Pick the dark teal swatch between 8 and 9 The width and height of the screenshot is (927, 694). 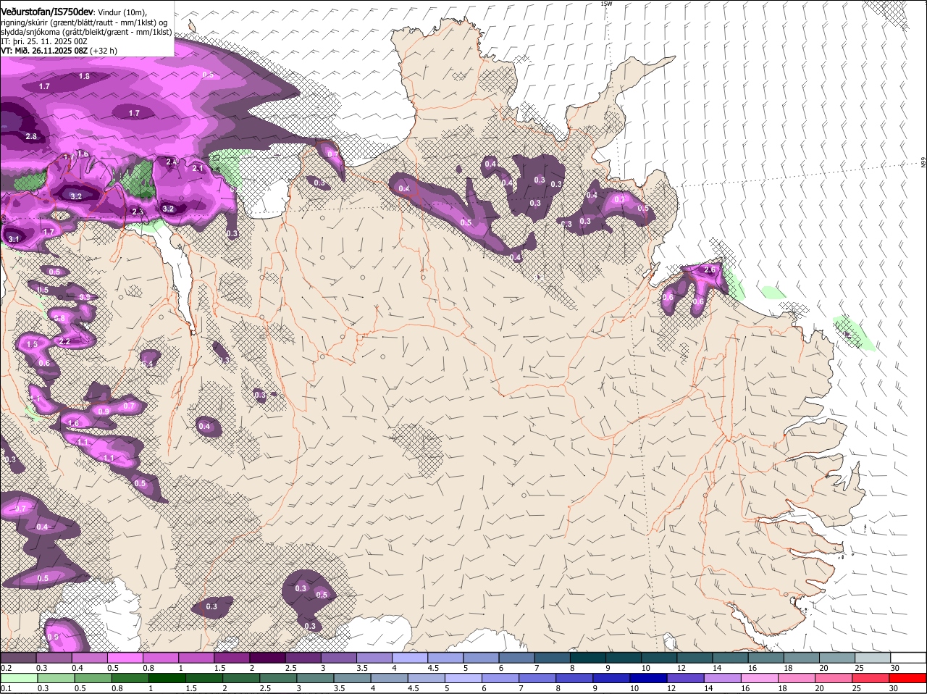click(x=589, y=657)
